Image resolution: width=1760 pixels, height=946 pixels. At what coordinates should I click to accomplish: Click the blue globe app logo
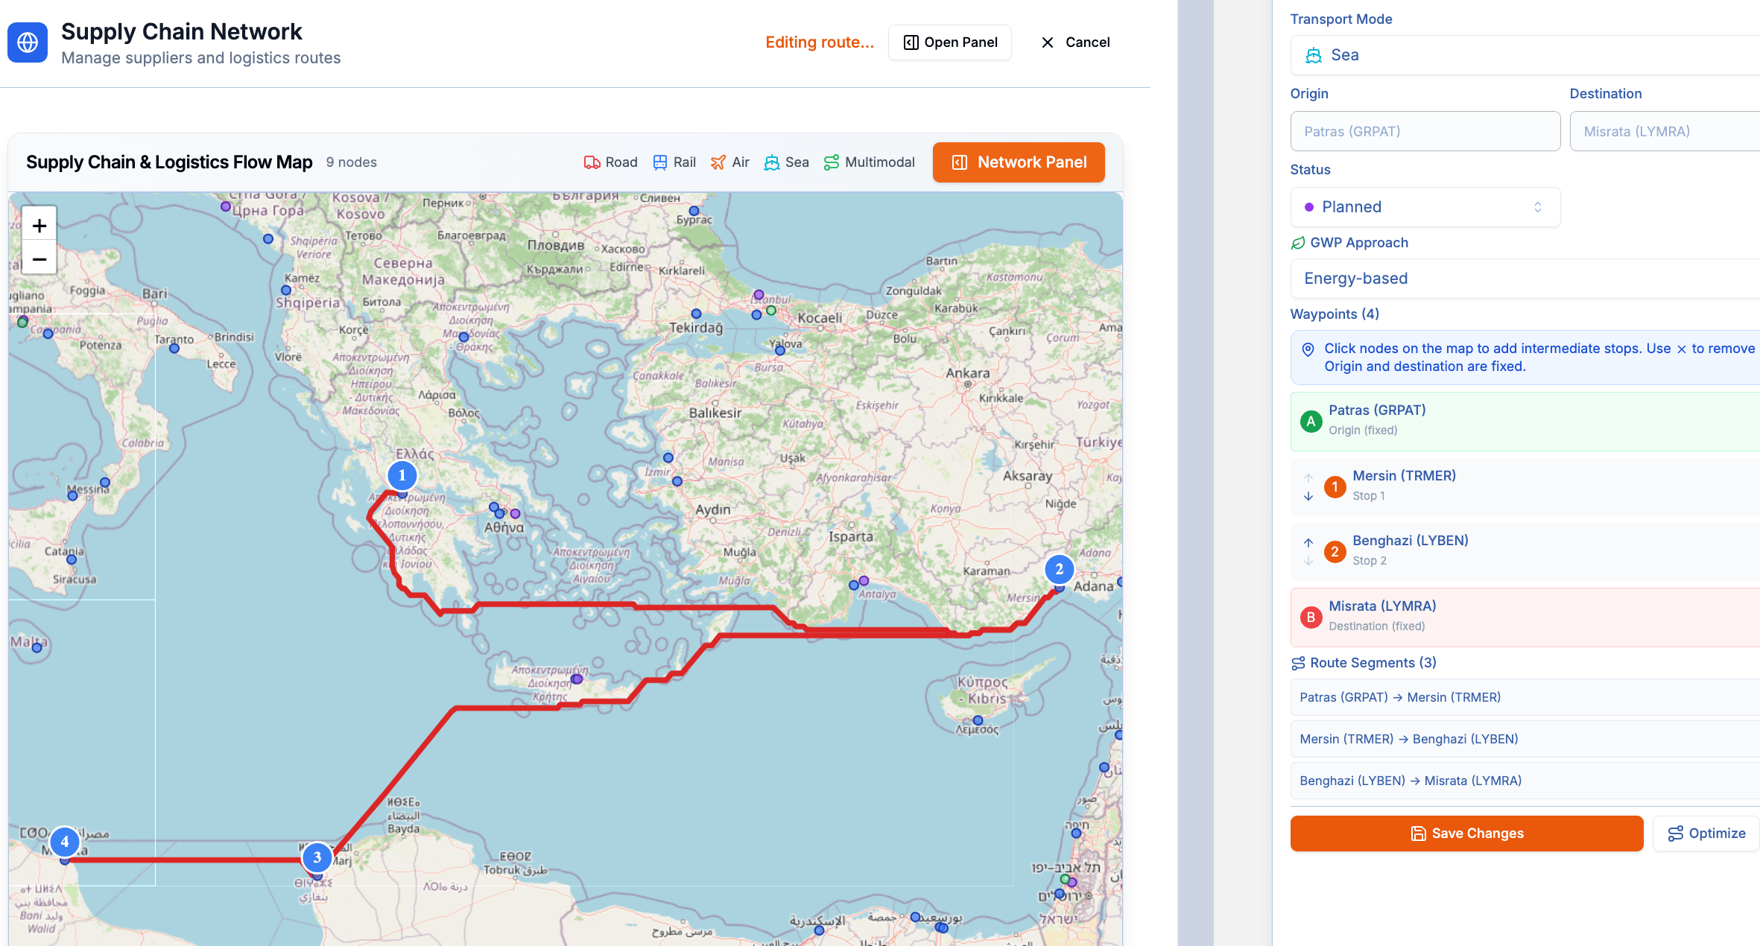click(28, 42)
